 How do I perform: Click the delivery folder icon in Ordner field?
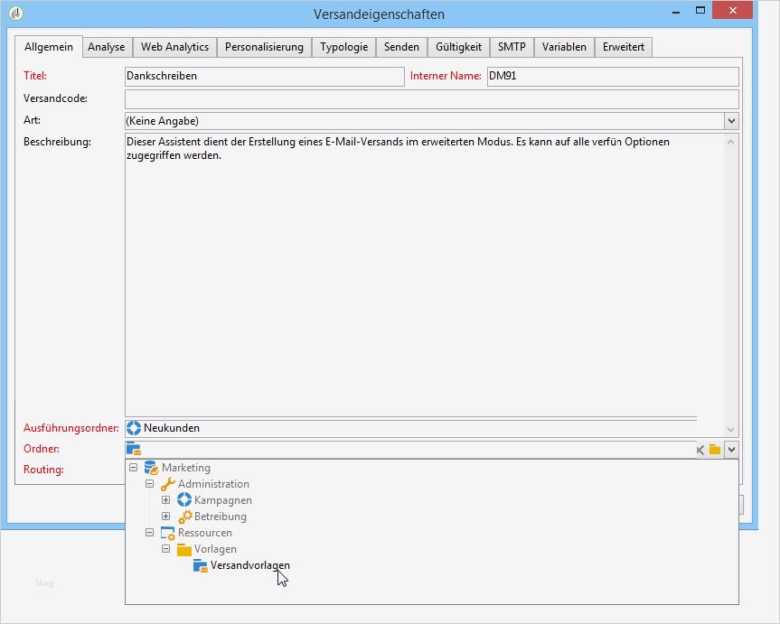[134, 449]
